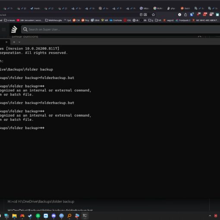This screenshot has width=220, height=220.
Task: Open the green circular app in taskbar
Action: [x=38, y=216]
